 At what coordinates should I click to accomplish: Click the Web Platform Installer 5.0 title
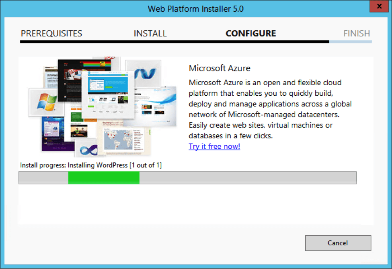196,8
